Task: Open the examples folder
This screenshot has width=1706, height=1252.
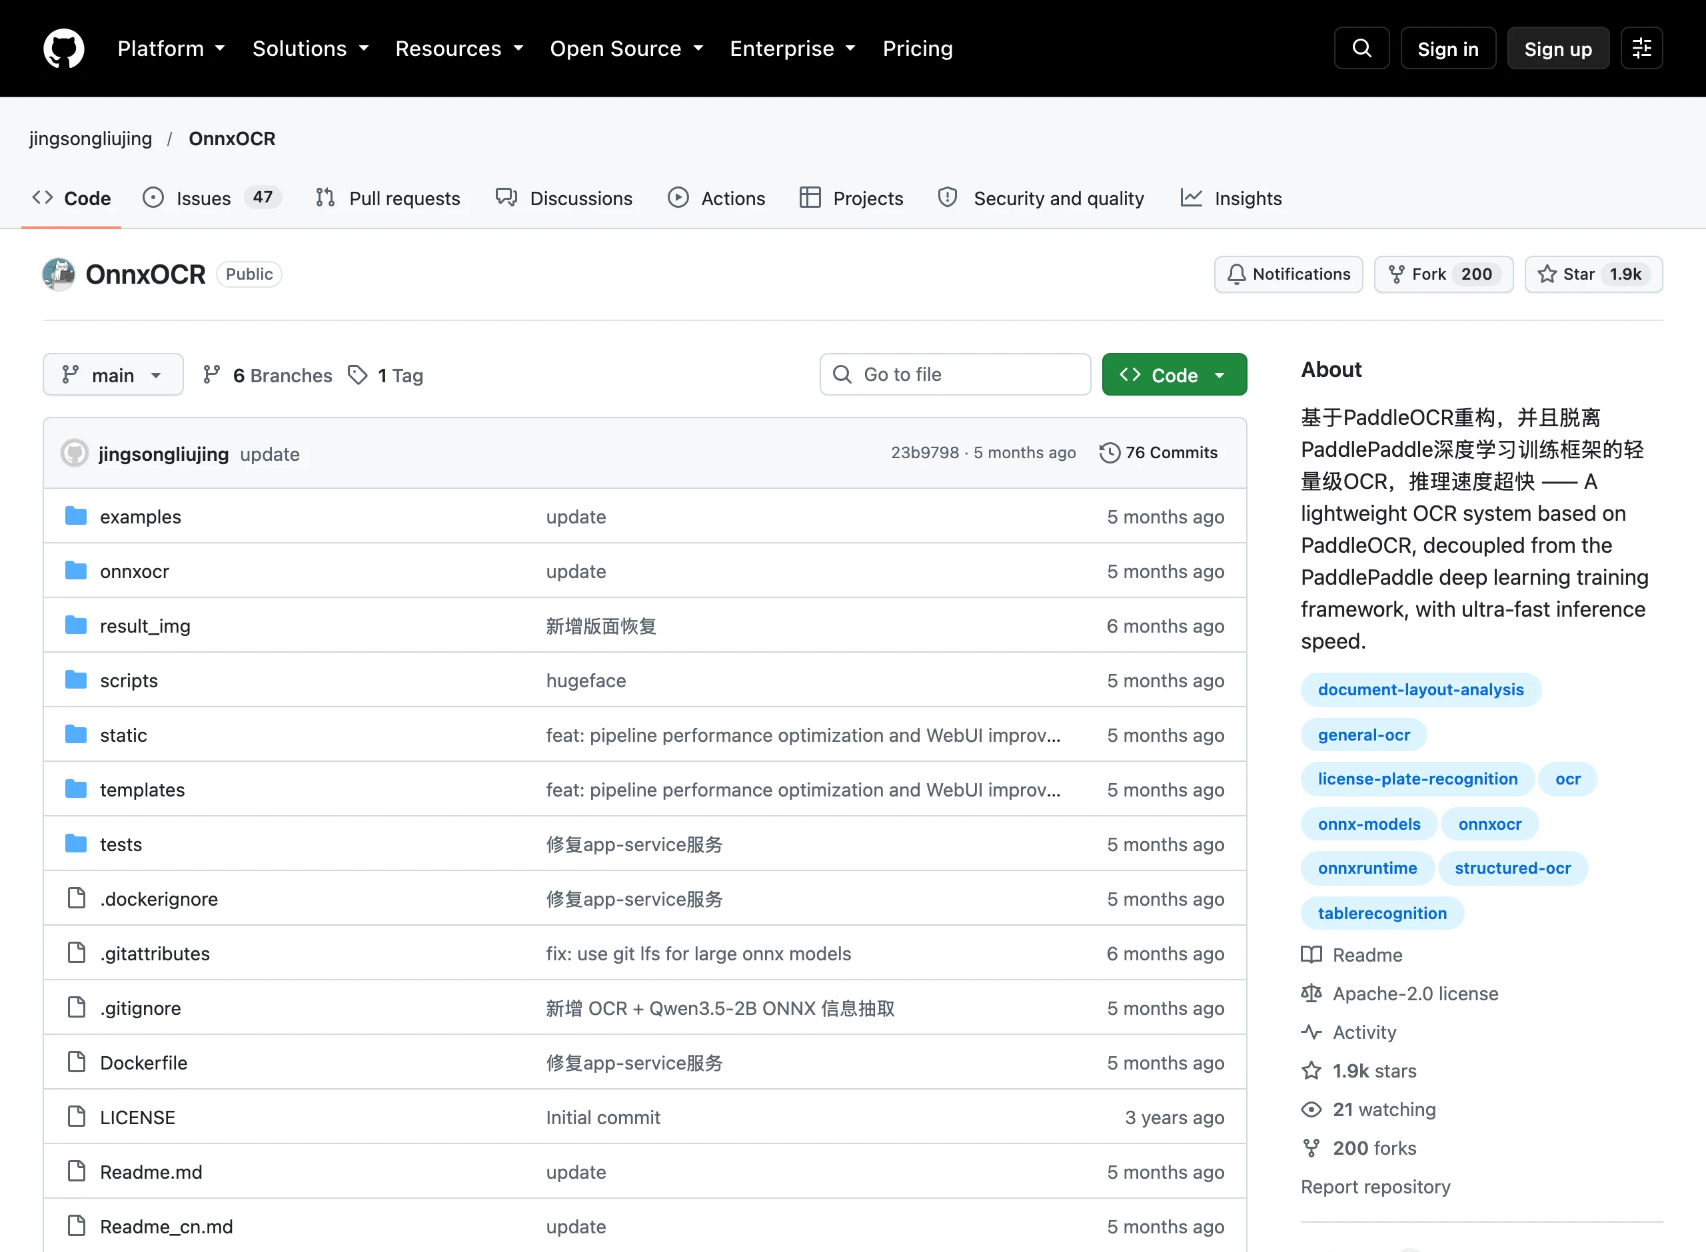Action: coord(140,517)
